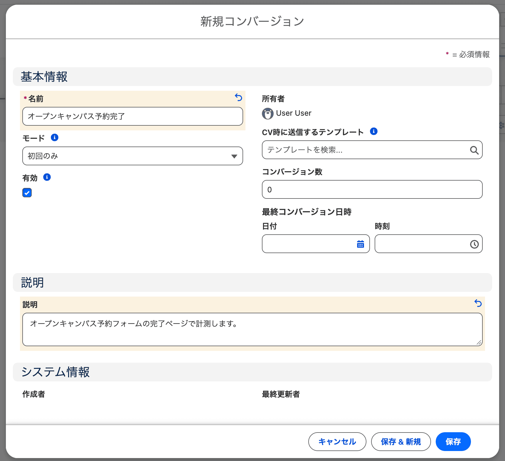Click the 必須情報 legend text
The height and width of the screenshot is (461, 505).
tap(474, 54)
